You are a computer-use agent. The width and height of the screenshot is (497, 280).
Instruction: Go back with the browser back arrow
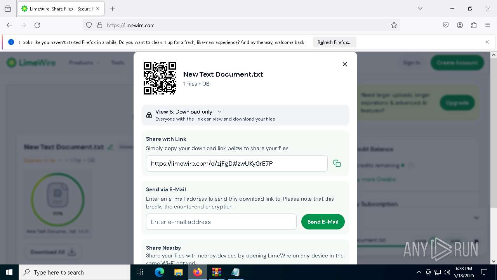pyautogui.click(x=9, y=25)
